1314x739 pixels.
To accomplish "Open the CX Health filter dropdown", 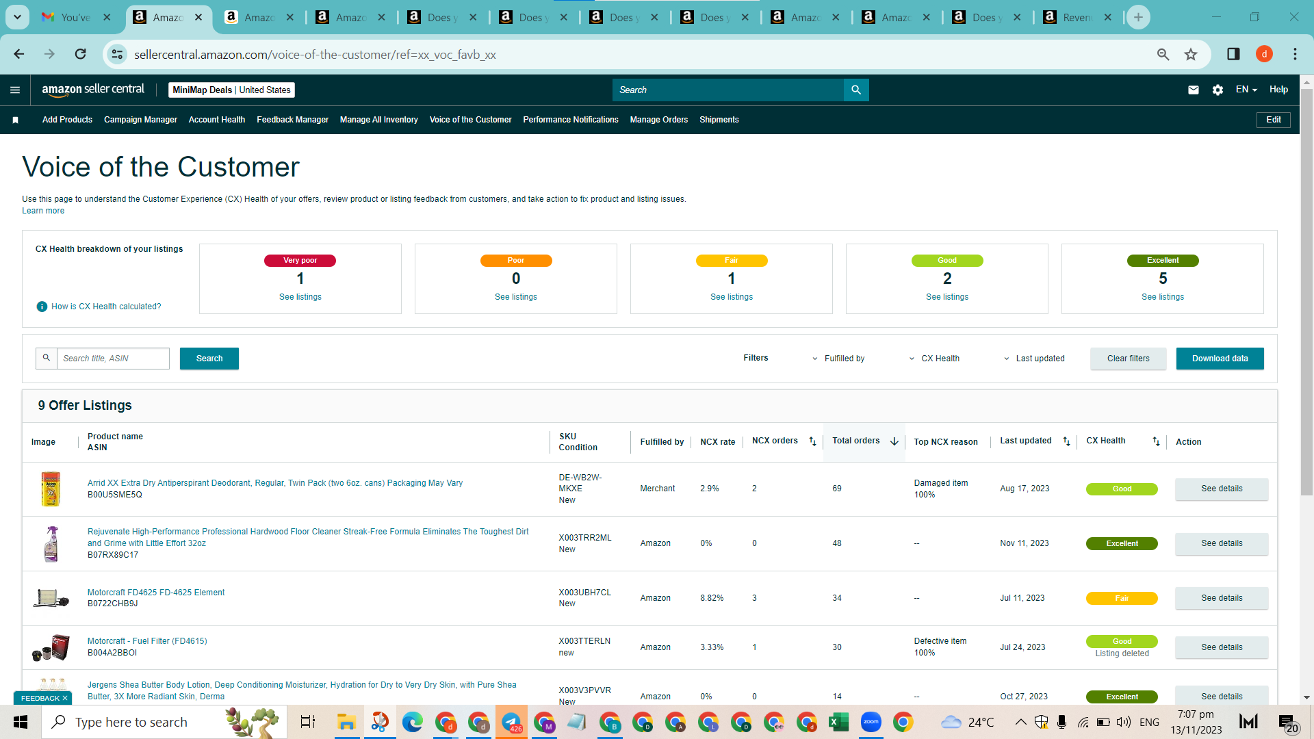I will pos(934,359).
